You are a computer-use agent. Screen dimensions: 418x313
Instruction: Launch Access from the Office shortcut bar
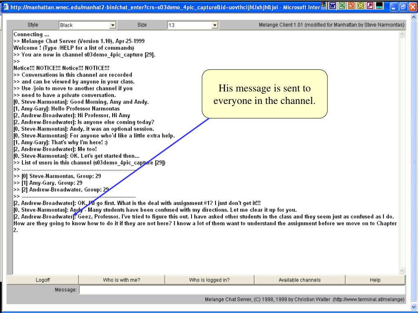tap(370, 6)
